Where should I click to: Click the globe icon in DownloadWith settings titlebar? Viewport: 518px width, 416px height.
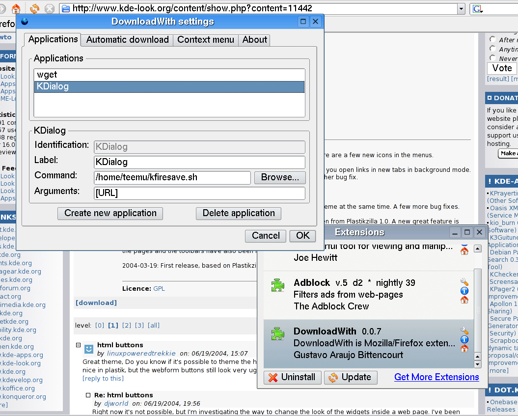click(25, 22)
